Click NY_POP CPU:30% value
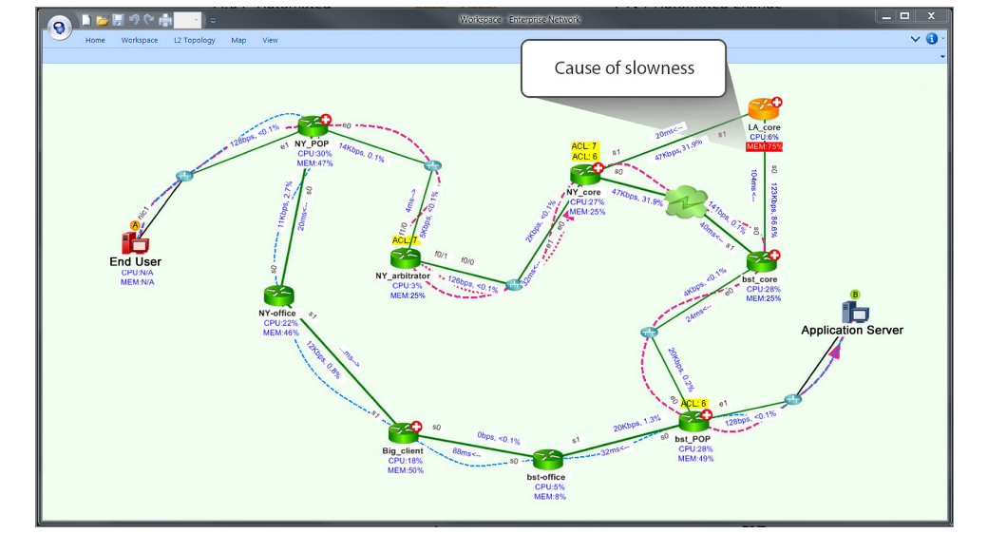Screen dimensions: 988x534 coord(314,153)
